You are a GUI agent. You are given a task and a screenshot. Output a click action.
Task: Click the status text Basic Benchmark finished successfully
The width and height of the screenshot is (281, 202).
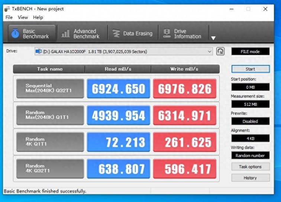click(x=45, y=191)
